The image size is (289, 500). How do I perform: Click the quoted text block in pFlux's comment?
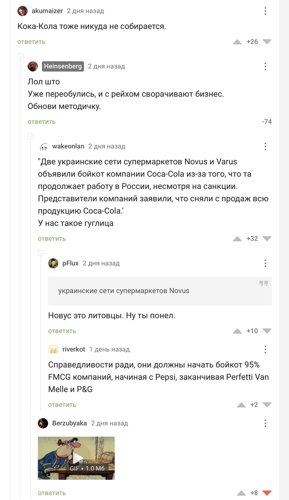160,291
